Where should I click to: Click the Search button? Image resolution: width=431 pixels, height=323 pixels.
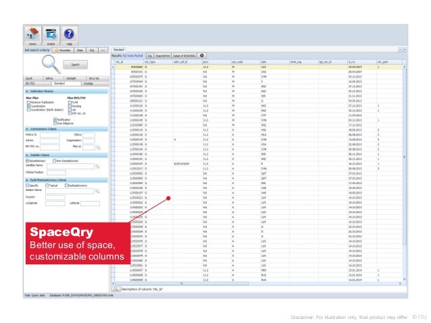(x=75, y=65)
